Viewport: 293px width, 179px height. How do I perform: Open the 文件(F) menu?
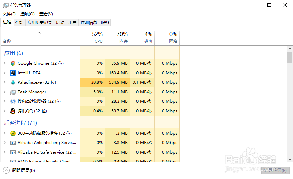click(x=9, y=14)
